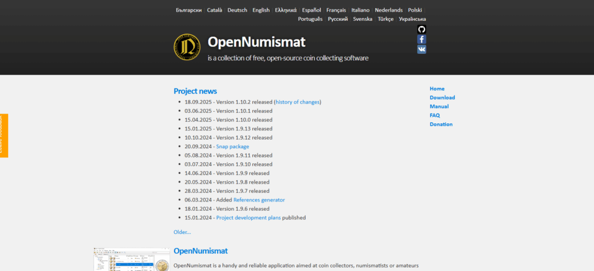
Task: Open the GitHub icon link
Action: coord(422,30)
